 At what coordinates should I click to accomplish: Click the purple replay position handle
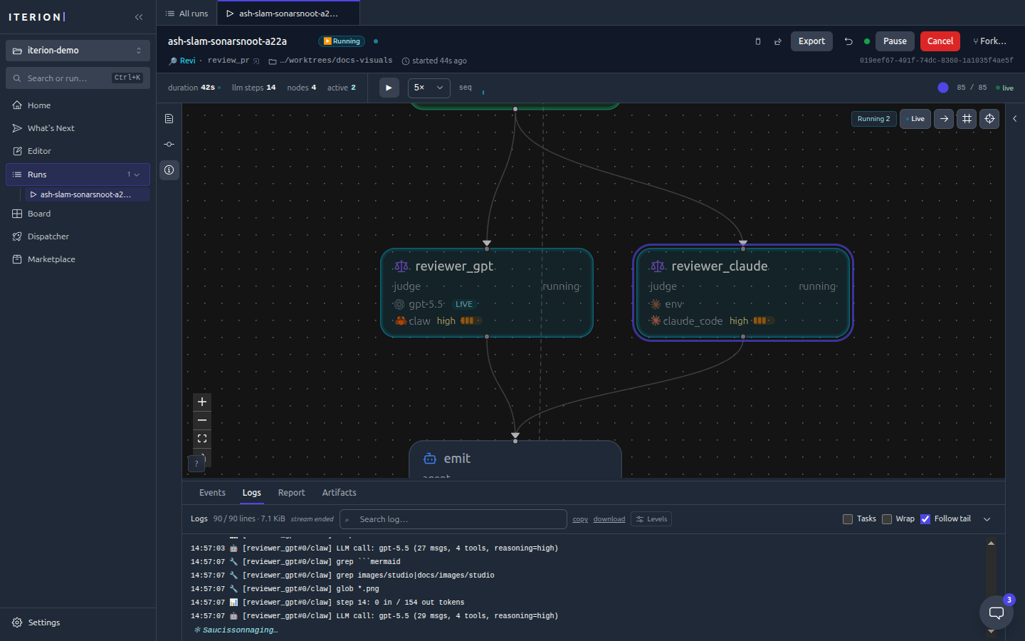943,88
